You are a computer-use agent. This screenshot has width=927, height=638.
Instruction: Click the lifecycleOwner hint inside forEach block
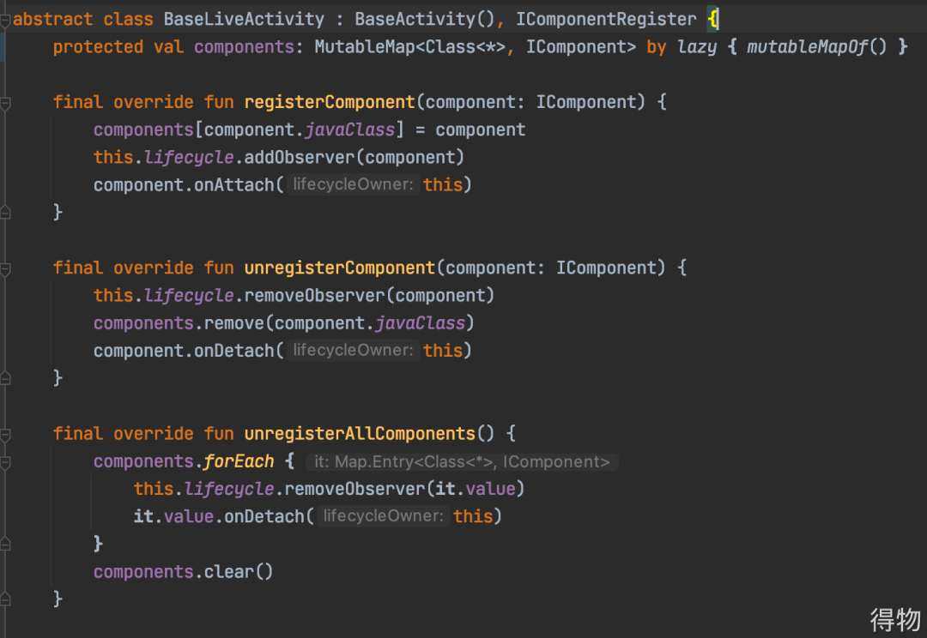pyautogui.click(x=384, y=516)
